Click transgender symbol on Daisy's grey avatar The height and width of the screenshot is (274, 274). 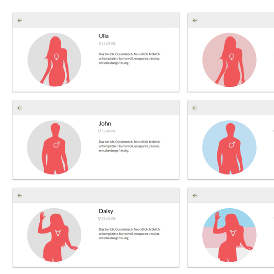click(58, 233)
